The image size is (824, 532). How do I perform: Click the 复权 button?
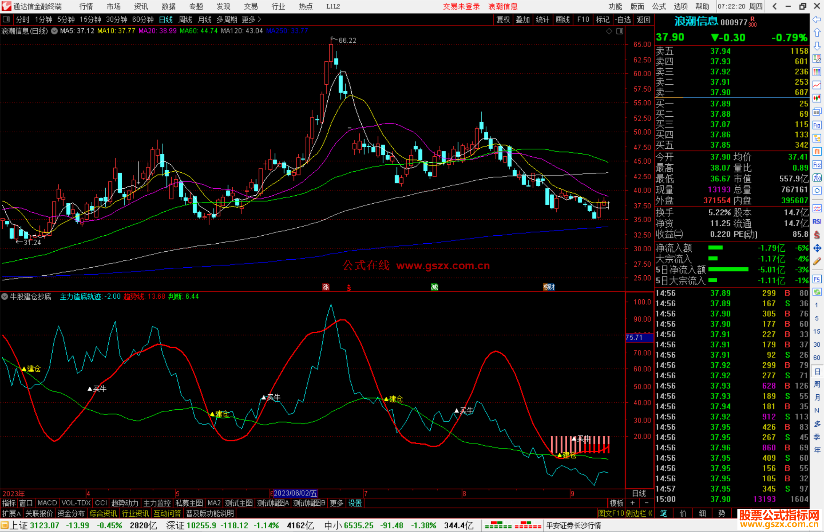tap(503, 19)
